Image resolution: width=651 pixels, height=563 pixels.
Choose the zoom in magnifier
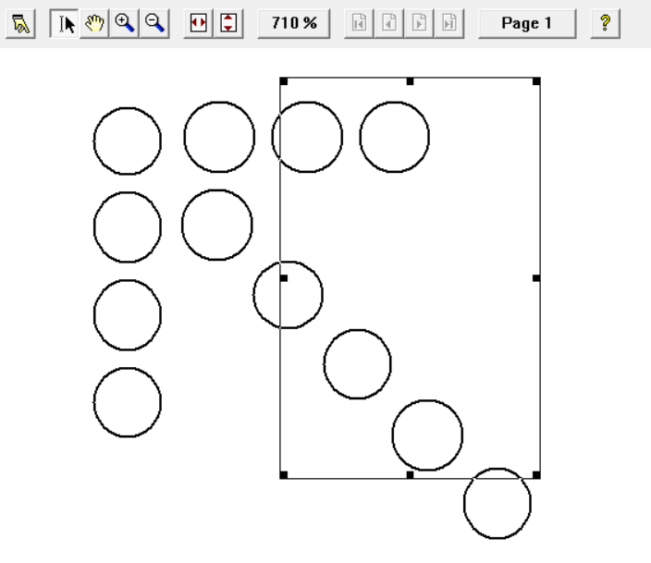(125, 23)
